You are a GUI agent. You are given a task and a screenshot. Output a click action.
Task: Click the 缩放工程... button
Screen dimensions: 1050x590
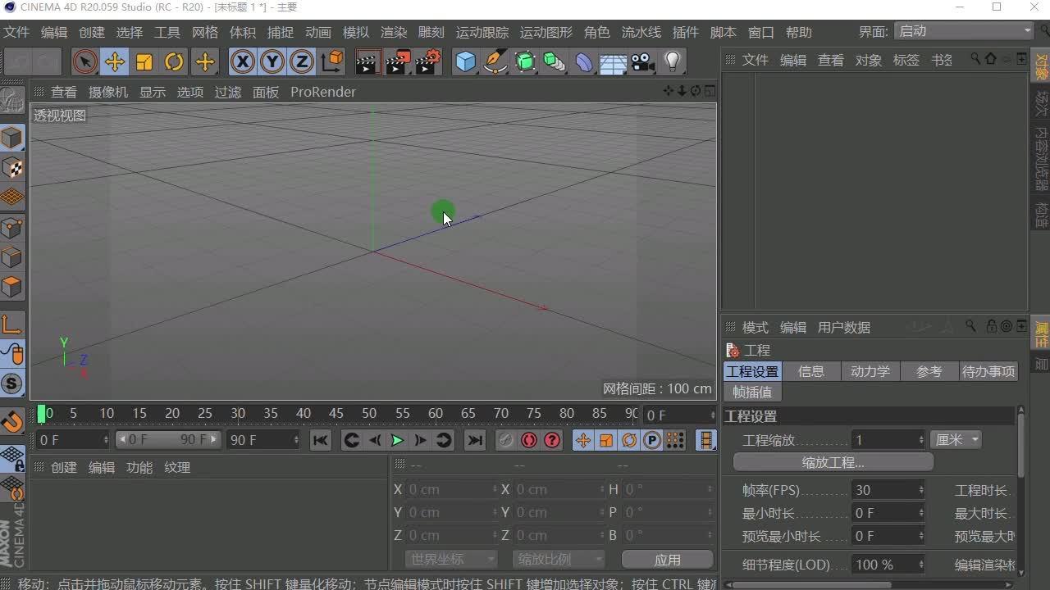833,462
